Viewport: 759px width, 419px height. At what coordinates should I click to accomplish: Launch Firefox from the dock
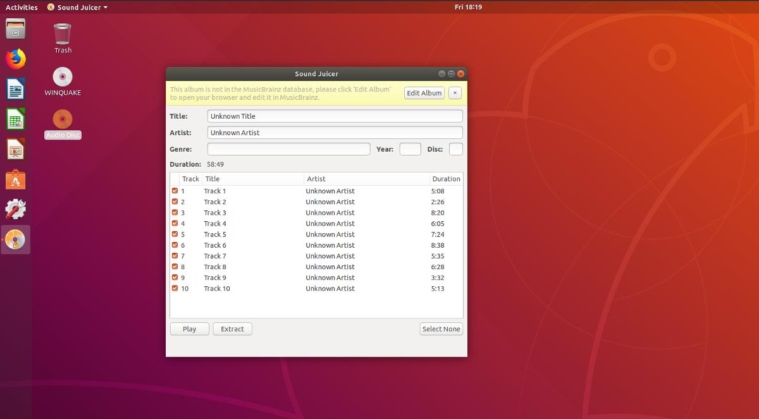coord(15,59)
